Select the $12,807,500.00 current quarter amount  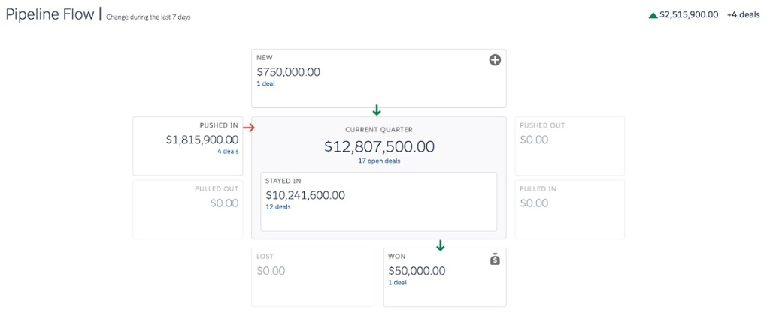379,147
